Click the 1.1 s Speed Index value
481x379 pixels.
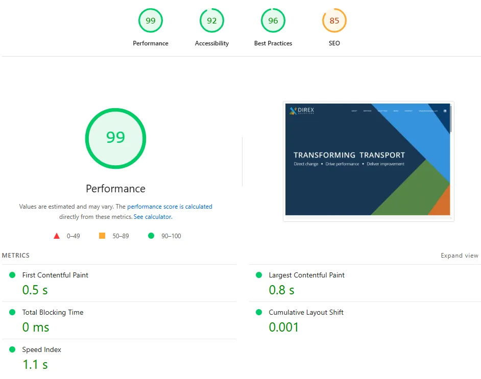tap(35, 365)
